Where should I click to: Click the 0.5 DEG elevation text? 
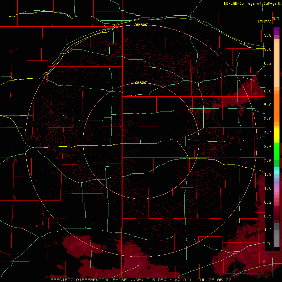click(x=156, y=280)
